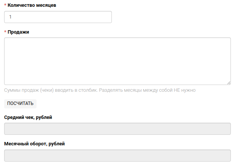Click the red asterisk beside "Продажи"

click(5, 32)
